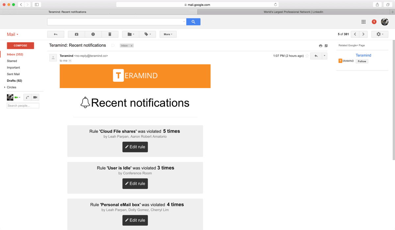
Task: Open more reply options arrow
Action: tap(325, 56)
